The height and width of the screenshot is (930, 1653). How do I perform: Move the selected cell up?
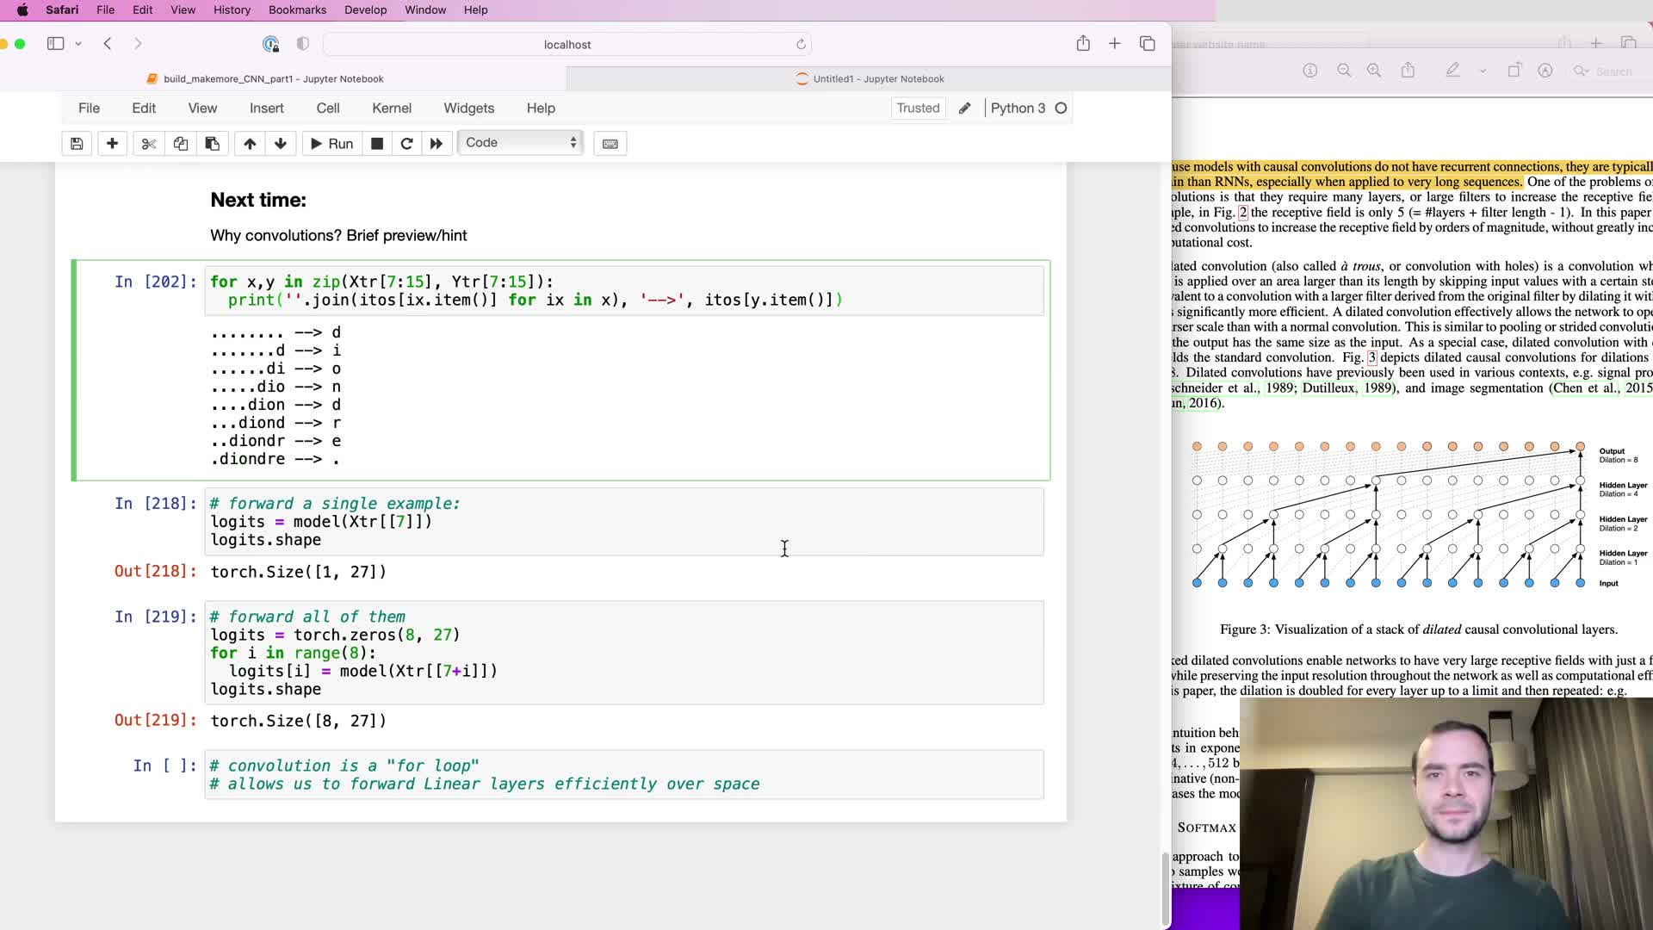click(x=250, y=144)
